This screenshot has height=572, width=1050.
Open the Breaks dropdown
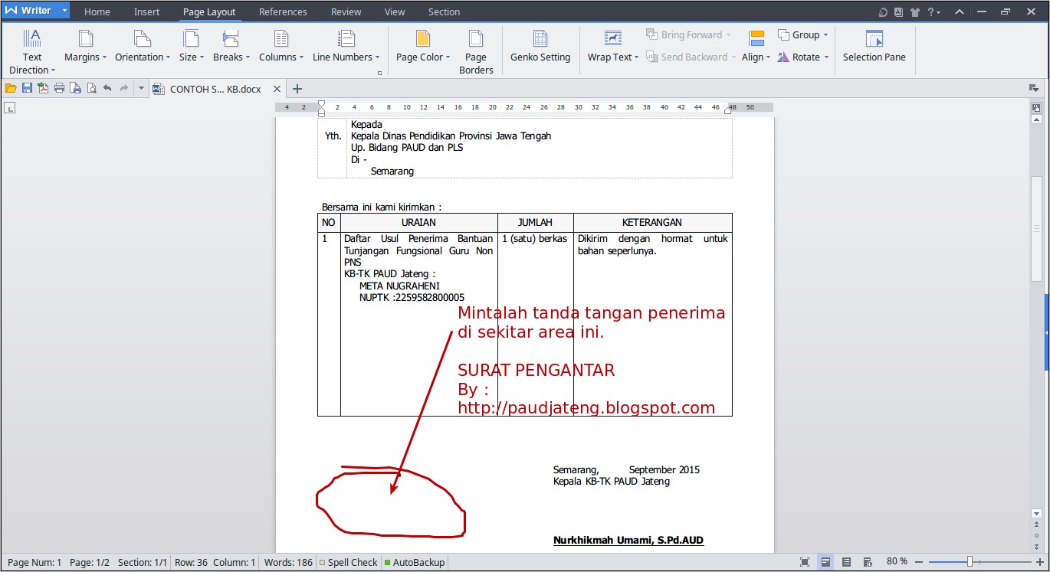(x=231, y=46)
